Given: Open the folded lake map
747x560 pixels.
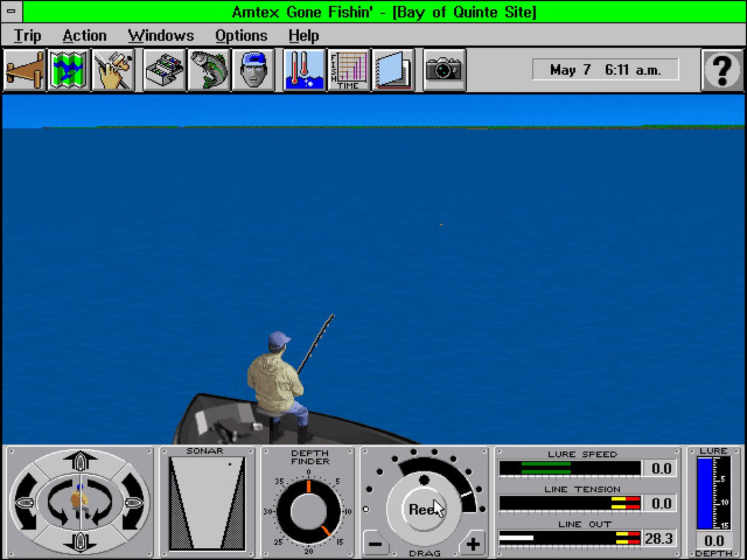Looking at the screenshot, I should coord(69,70).
